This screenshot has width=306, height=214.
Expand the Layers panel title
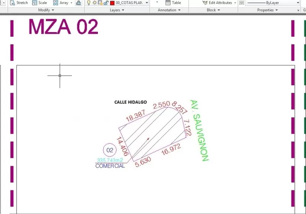pyautogui.click(x=117, y=10)
